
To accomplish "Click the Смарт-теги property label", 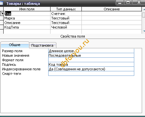I will point(11,74).
